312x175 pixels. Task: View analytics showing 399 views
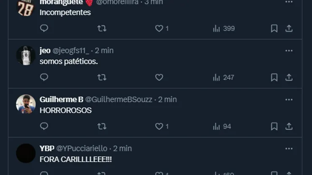click(x=223, y=29)
